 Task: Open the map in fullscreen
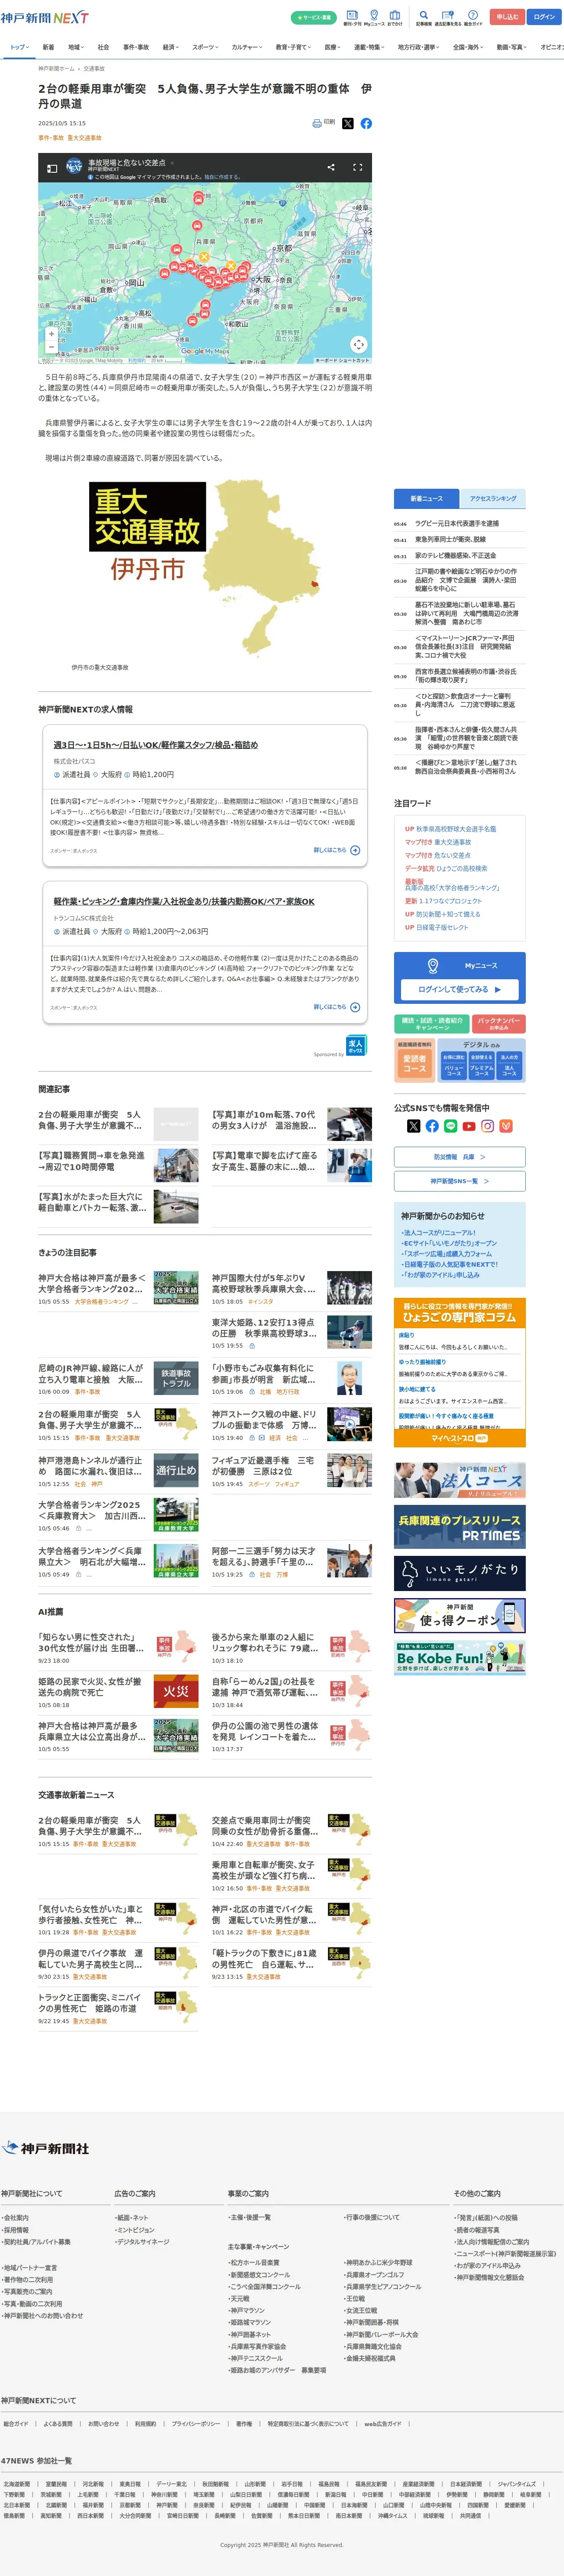357,167
